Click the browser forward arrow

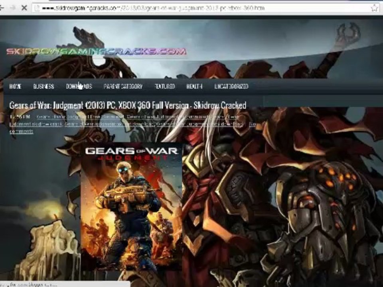click(x=12, y=8)
